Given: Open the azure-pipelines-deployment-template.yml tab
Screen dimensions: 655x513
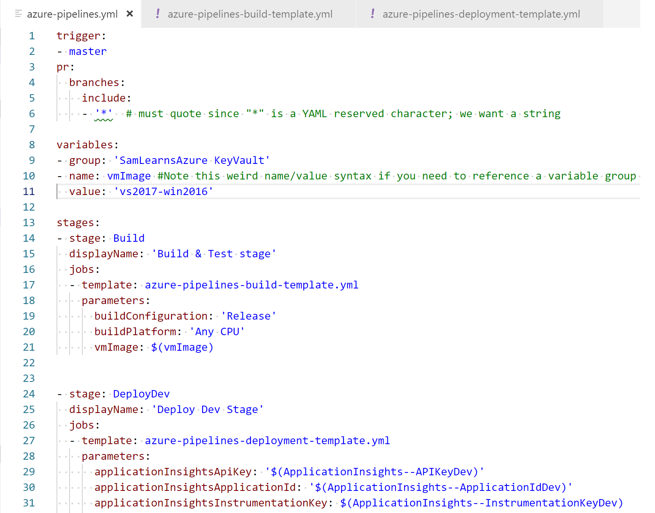Looking at the screenshot, I should pos(481,14).
